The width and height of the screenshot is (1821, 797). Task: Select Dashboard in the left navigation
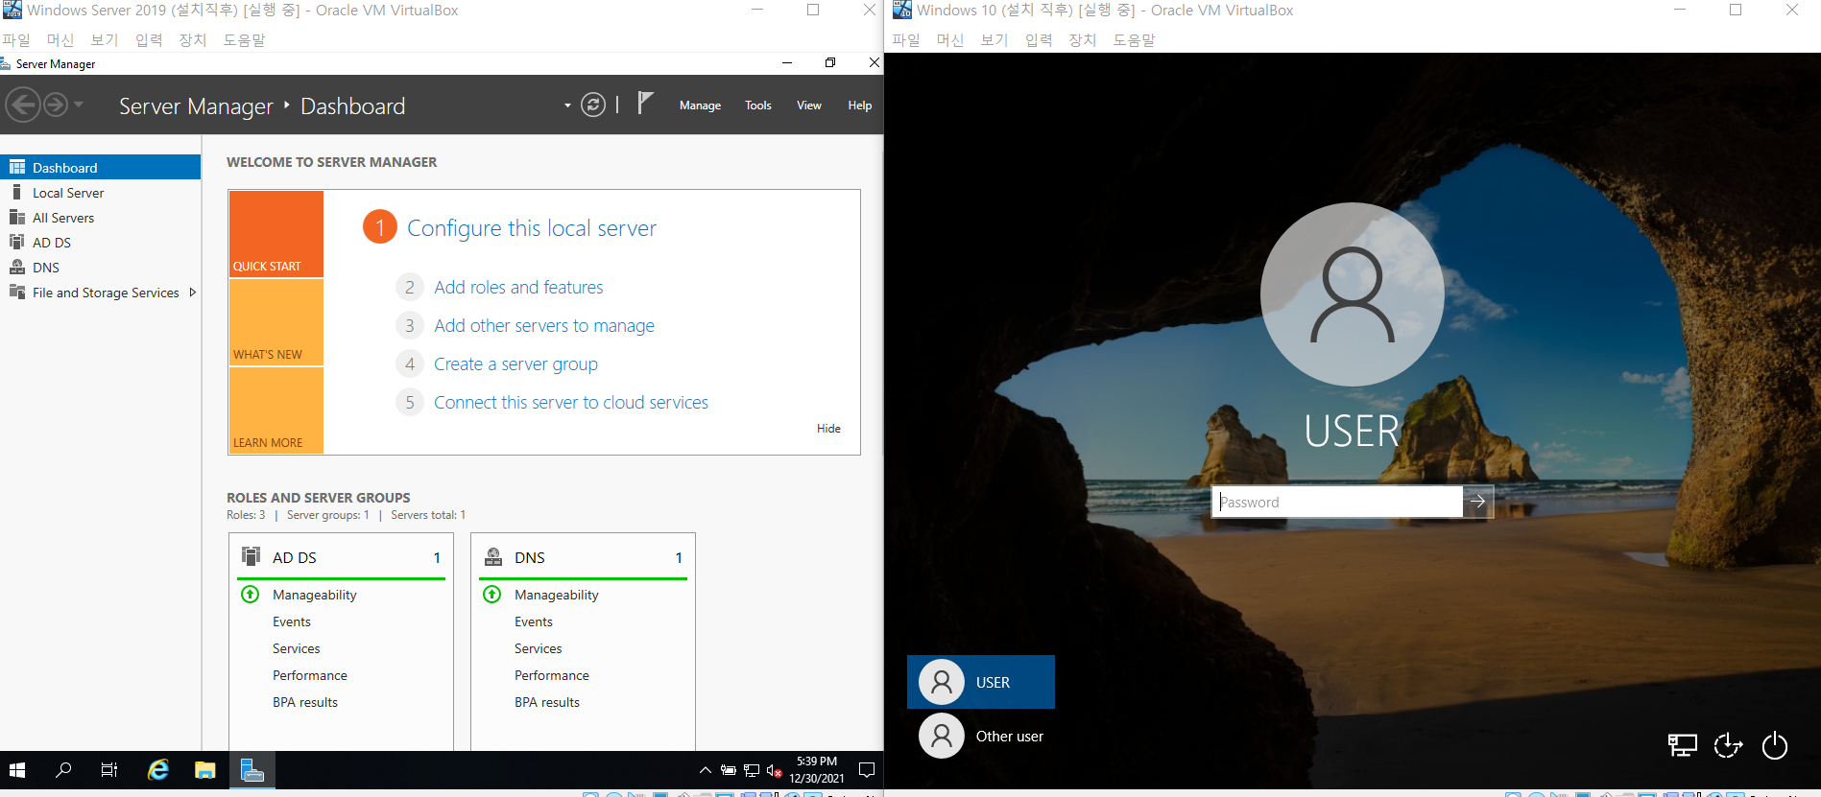click(x=100, y=167)
